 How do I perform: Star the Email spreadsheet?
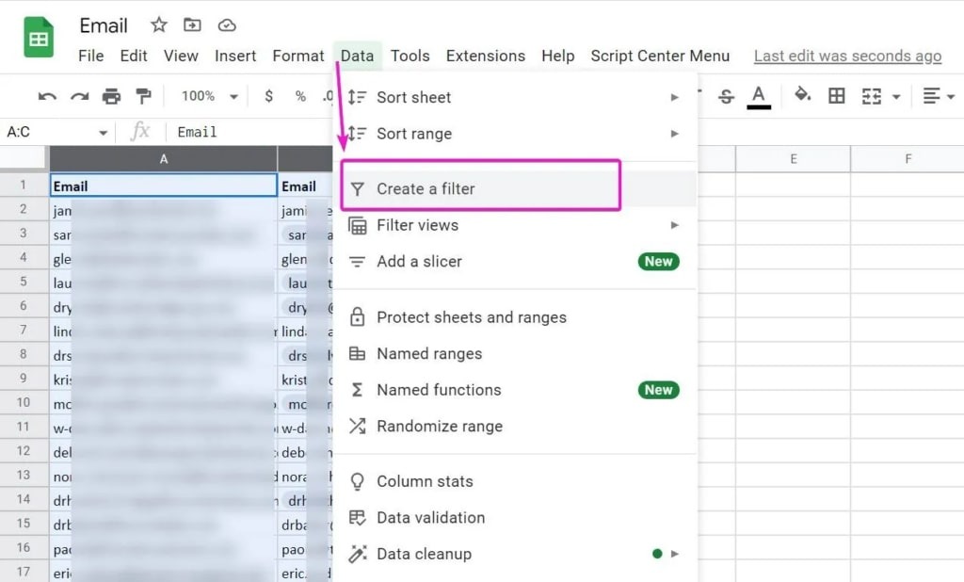click(x=158, y=25)
